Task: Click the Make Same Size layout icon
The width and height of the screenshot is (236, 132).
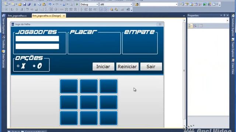Action: [51, 10]
